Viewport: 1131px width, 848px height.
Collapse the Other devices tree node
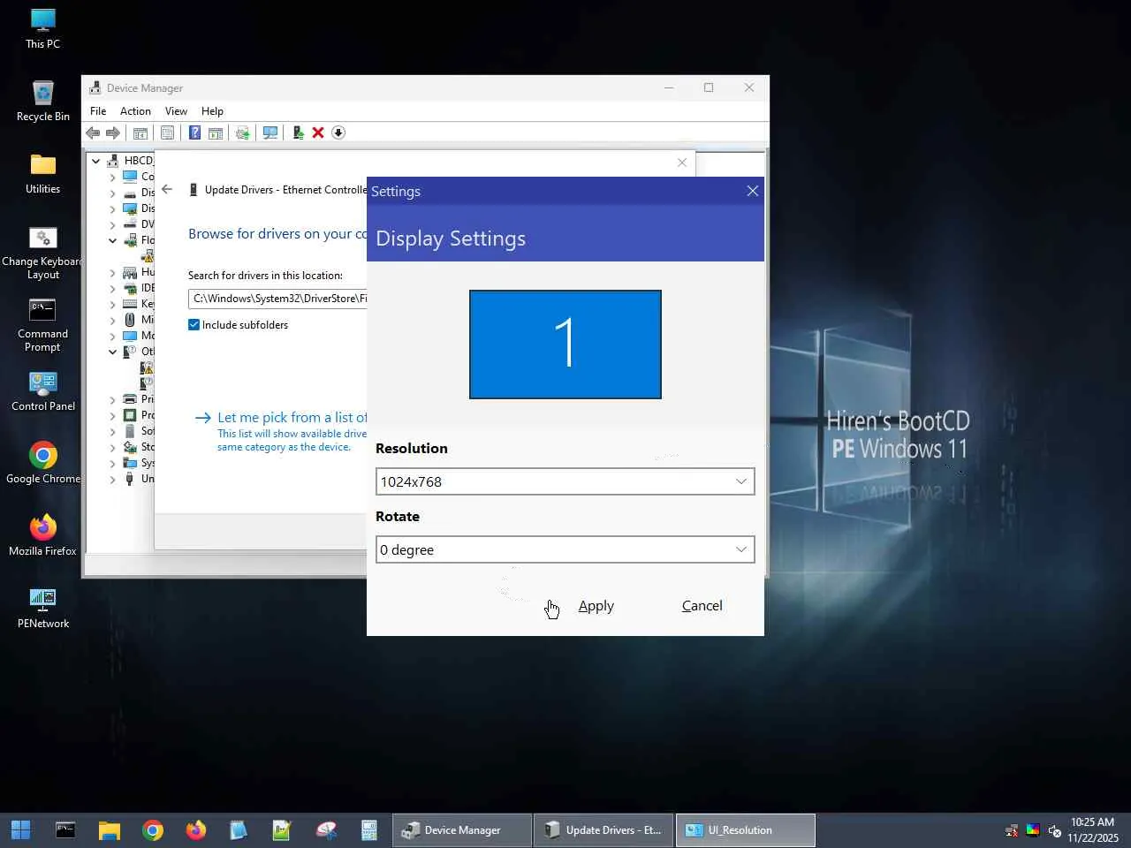[112, 352]
